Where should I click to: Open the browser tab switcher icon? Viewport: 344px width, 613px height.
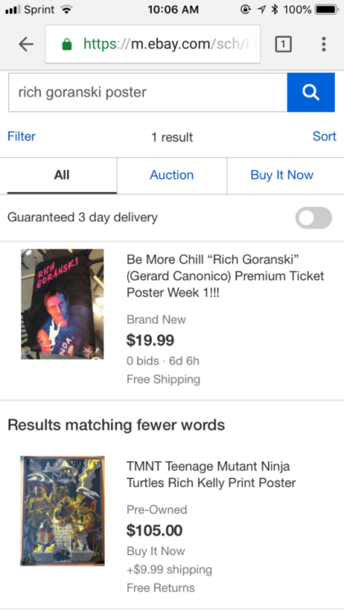click(284, 44)
